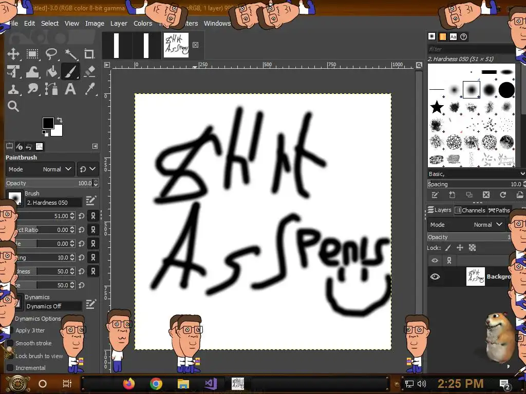Select the Crop tool
The height and width of the screenshot is (394, 526).
[x=89, y=54]
